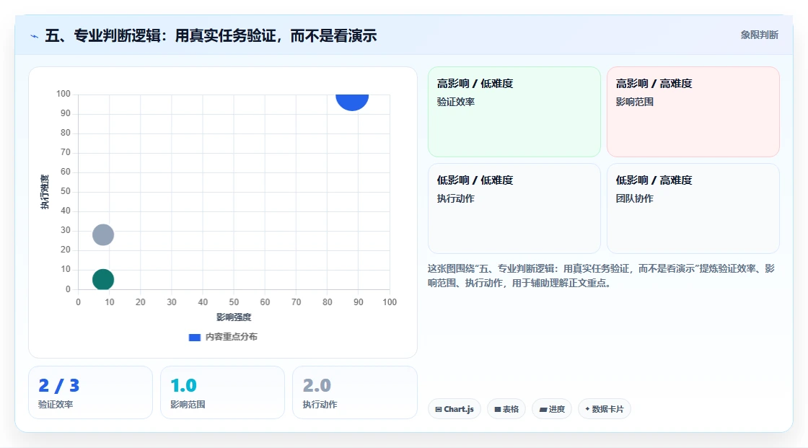Image resolution: width=808 pixels, height=448 pixels.
Task: Click the 进度 tag chip
Action: tap(552, 409)
